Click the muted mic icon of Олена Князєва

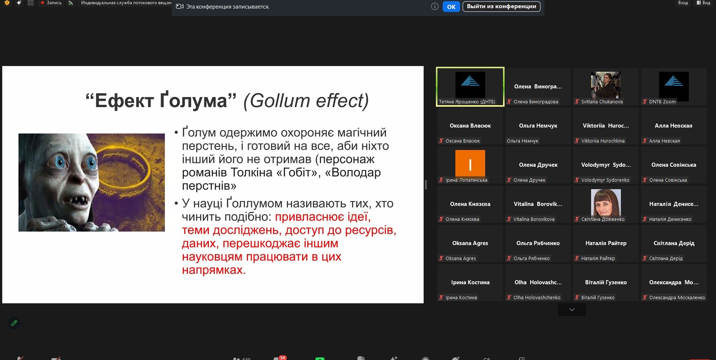[441, 219]
